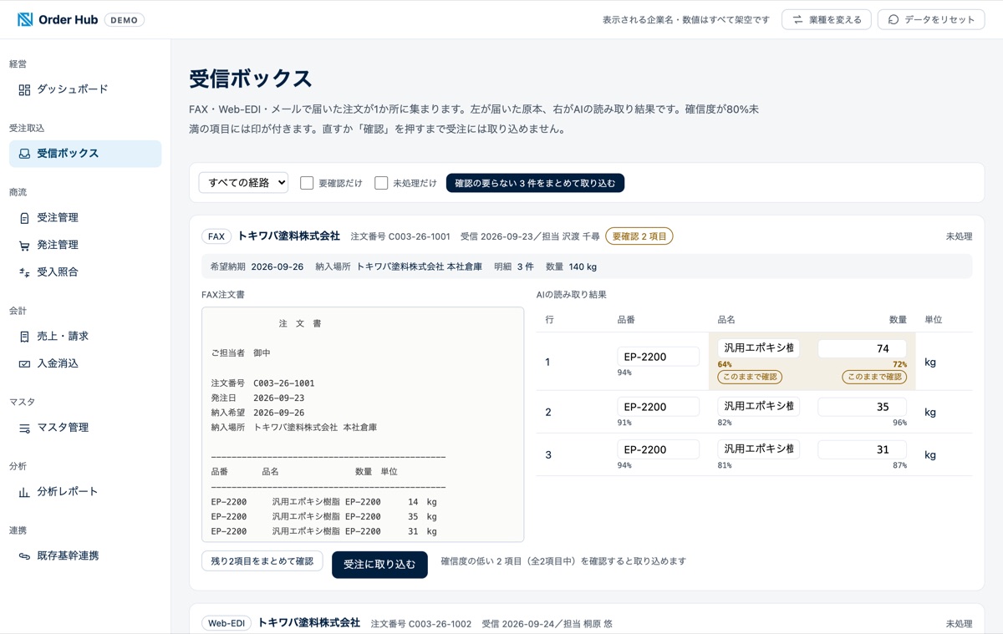Click the swap arrows icon in 業種を変える
The width and height of the screenshot is (1003, 634).
pos(797,19)
